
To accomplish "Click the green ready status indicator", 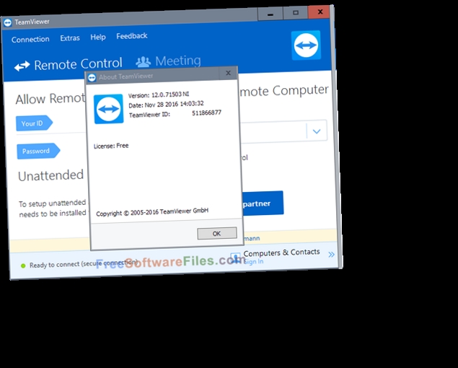I will tap(23, 266).
